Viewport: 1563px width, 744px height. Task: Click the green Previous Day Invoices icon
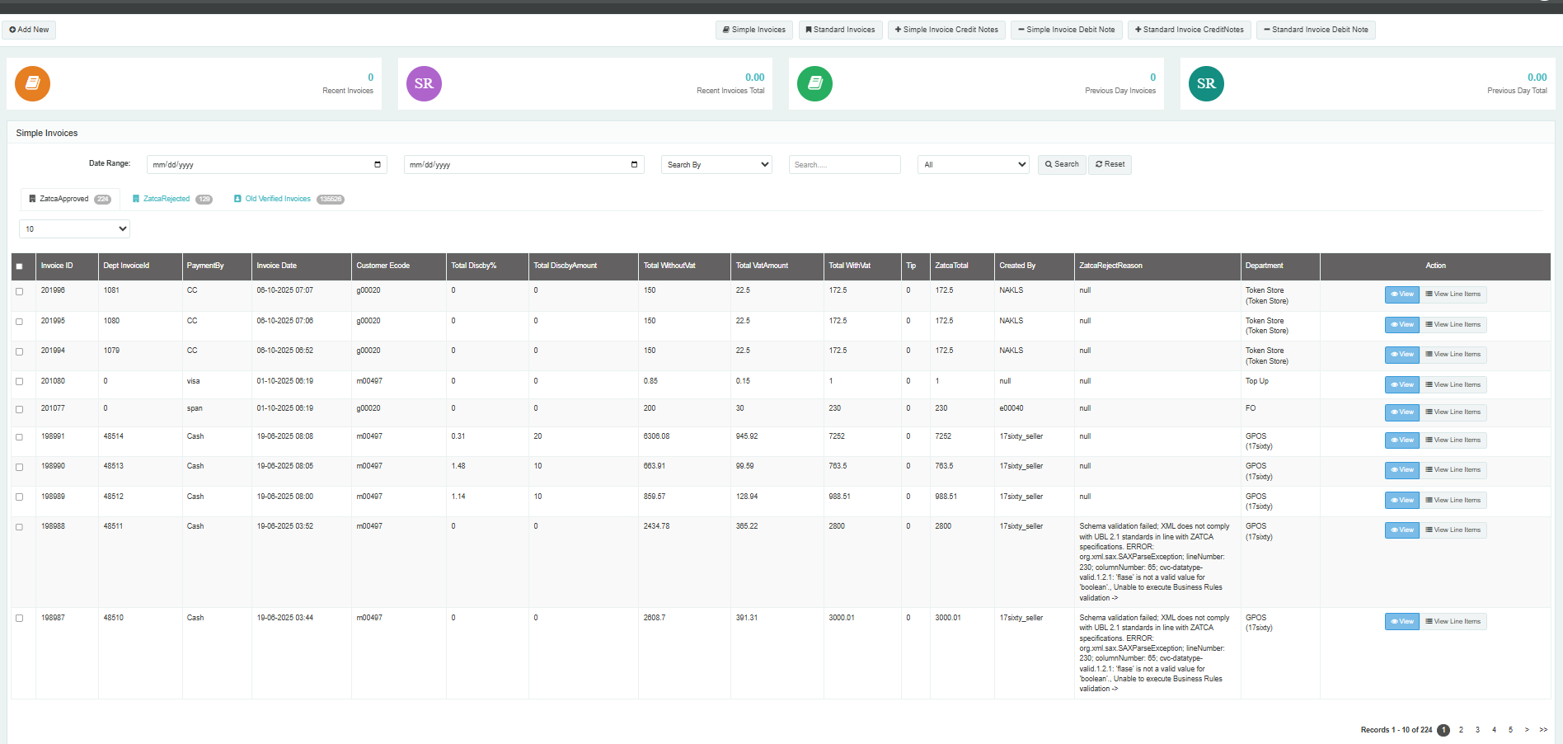pyautogui.click(x=814, y=83)
